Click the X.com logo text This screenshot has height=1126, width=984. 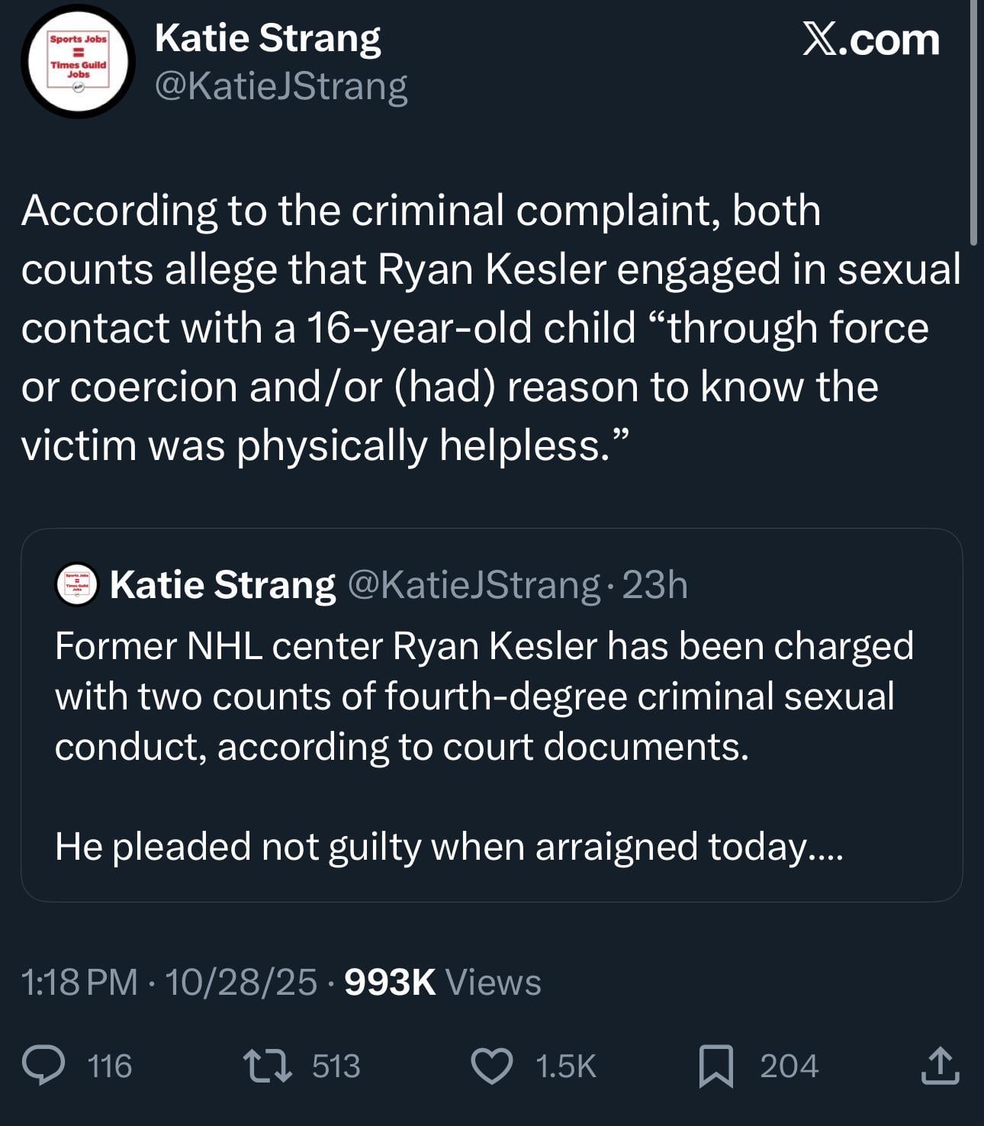point(870,40)
